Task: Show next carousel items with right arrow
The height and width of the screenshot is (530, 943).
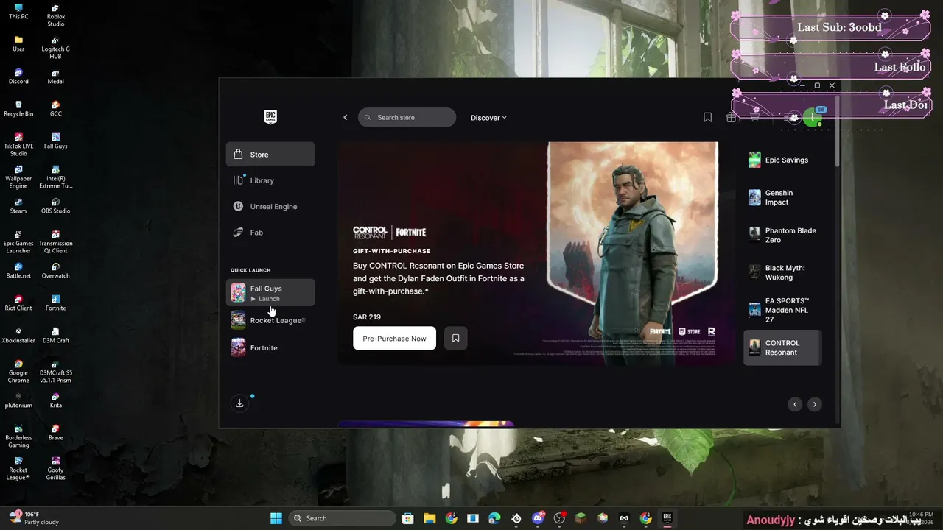Action: coord(814,404)
